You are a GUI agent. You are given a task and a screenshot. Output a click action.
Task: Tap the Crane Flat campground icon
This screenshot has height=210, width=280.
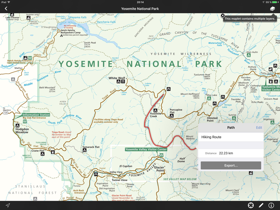pos(43,154)
